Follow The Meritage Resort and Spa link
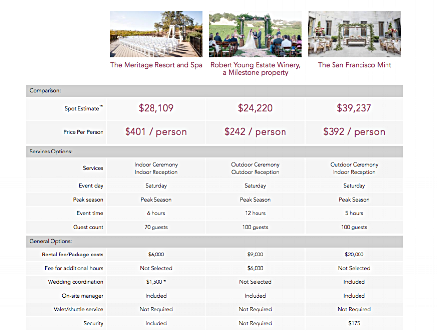The height and width of the screenshot is (331, 437). pos(156,65)
